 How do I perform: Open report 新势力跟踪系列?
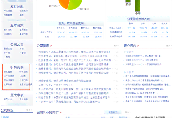(148, 85)
